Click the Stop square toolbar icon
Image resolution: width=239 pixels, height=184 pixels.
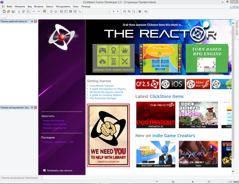(140, 11)
